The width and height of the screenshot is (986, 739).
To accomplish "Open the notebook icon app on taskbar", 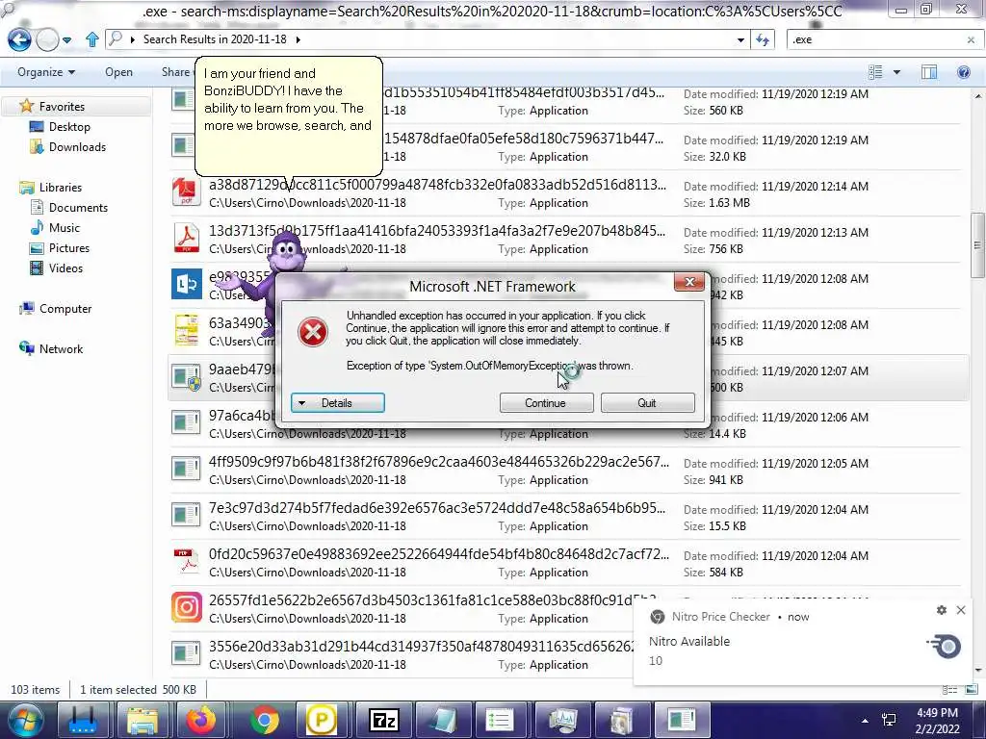I will pyautogui.click(x=443, y=720).
